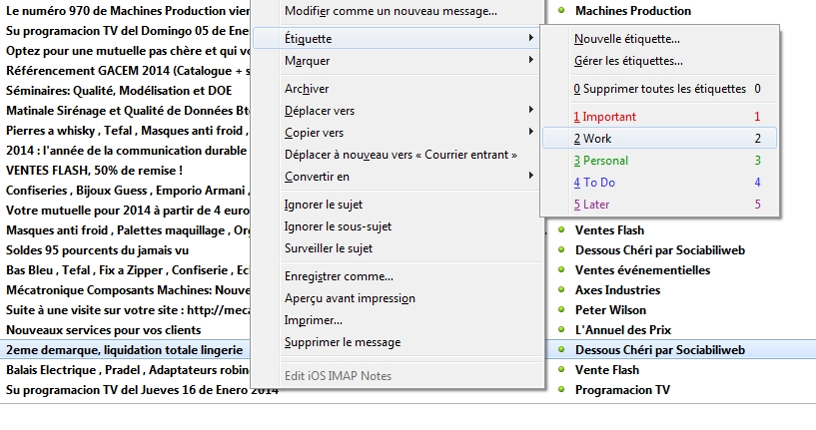Screen dimensions: 816x430
Task: Click green dot beside L'Annuel des Prix
Action: click(x=562, y=330)
